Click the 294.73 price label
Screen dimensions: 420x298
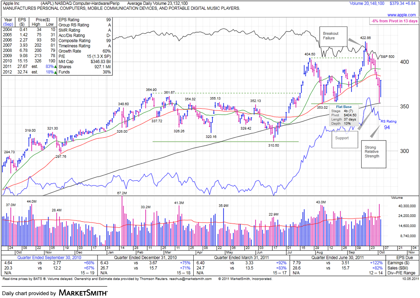[9, 152]
